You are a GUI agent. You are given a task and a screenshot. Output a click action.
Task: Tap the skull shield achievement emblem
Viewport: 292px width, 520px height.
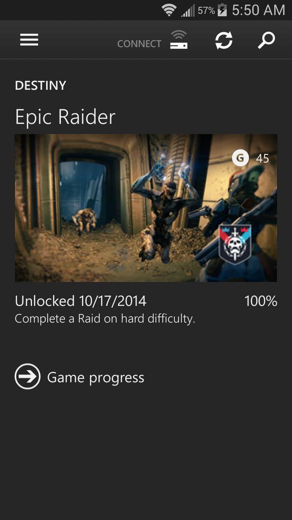[235, 244]
